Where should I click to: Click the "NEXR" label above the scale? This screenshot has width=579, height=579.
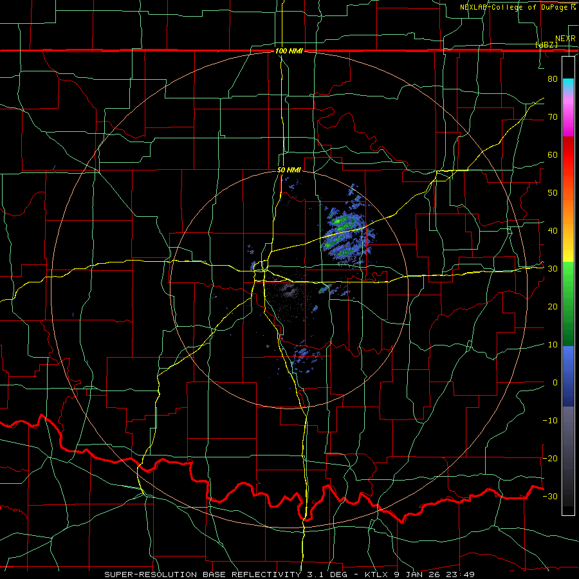565,39
